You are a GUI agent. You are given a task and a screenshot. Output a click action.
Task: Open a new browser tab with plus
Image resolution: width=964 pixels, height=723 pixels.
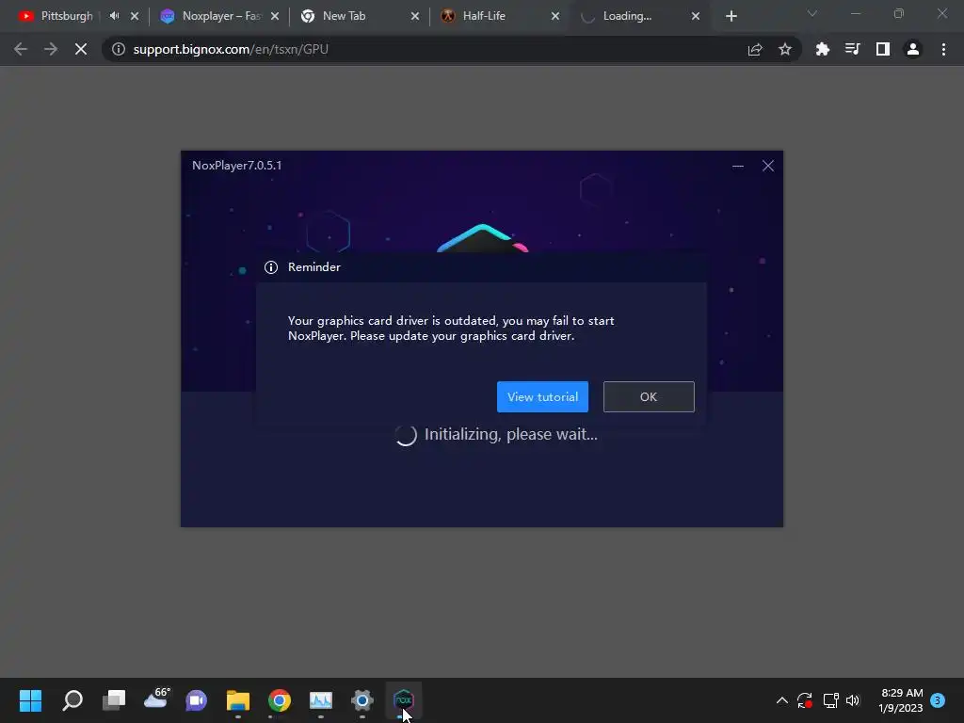[731, 16]
